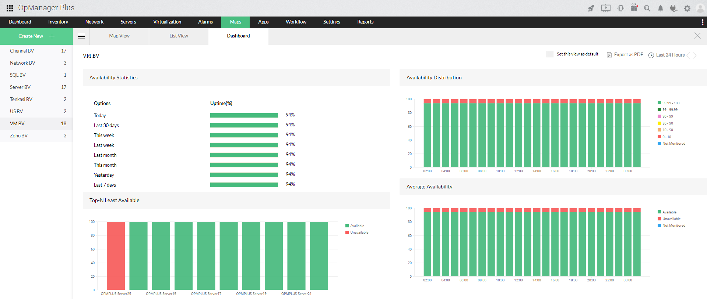The image size is (707, 299).
Task: Toggle the 50 - 90 legend swatch
Action: (x=659, y=123)
